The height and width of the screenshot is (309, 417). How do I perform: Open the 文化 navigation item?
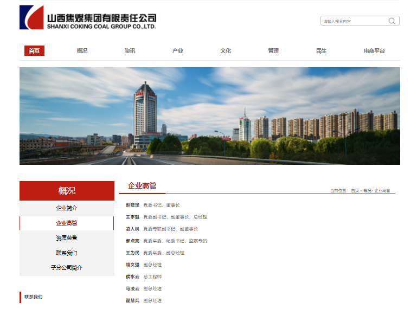226,51
